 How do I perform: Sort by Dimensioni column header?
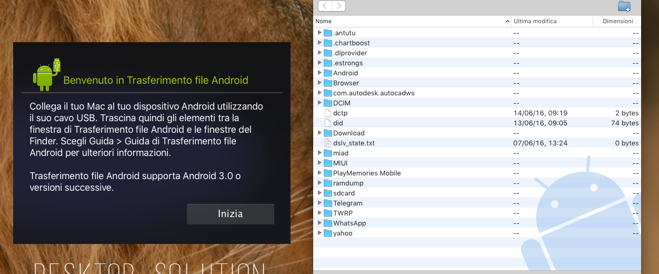pos(617,21)
